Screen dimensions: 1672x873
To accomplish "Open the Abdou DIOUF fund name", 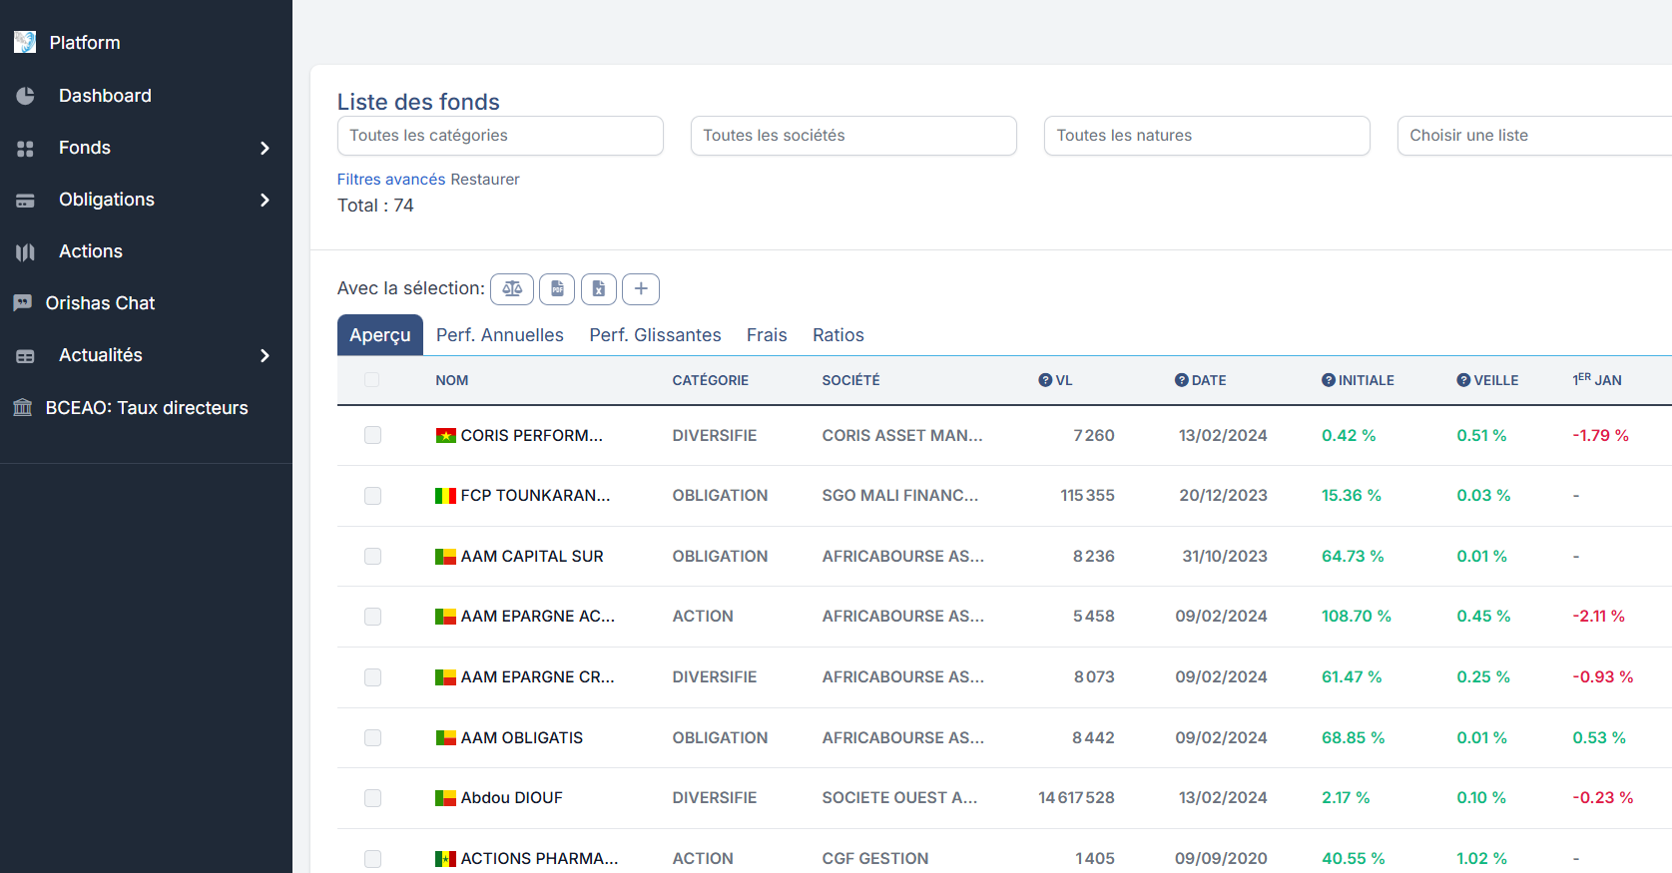I will (512, 798).
